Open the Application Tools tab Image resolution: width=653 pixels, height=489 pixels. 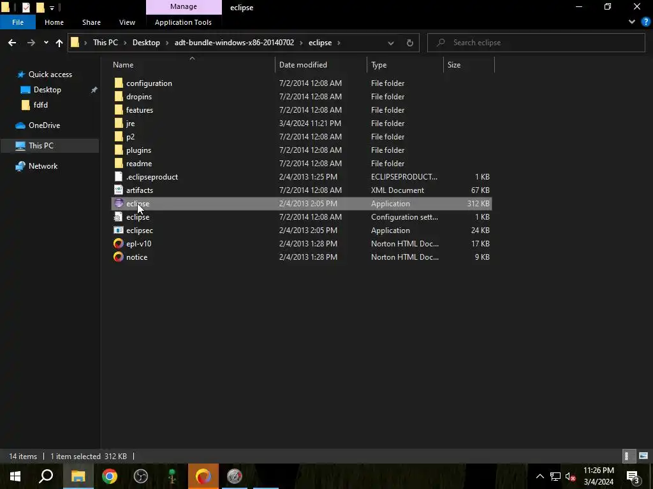pyautogui.click(x=183, y=22)
